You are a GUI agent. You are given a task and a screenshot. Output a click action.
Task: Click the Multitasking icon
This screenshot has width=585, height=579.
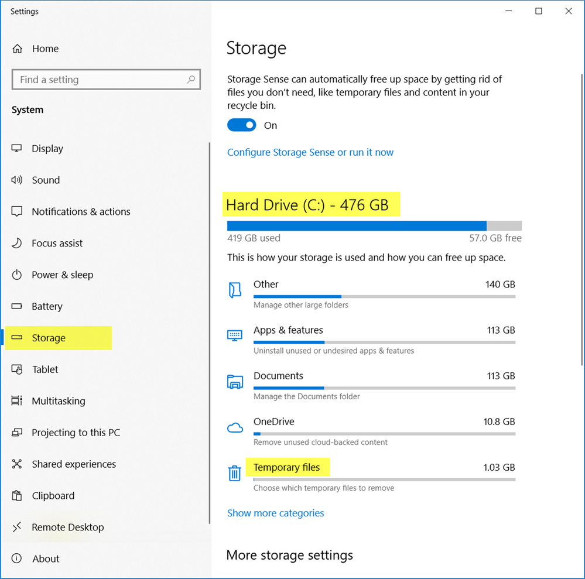17,400
